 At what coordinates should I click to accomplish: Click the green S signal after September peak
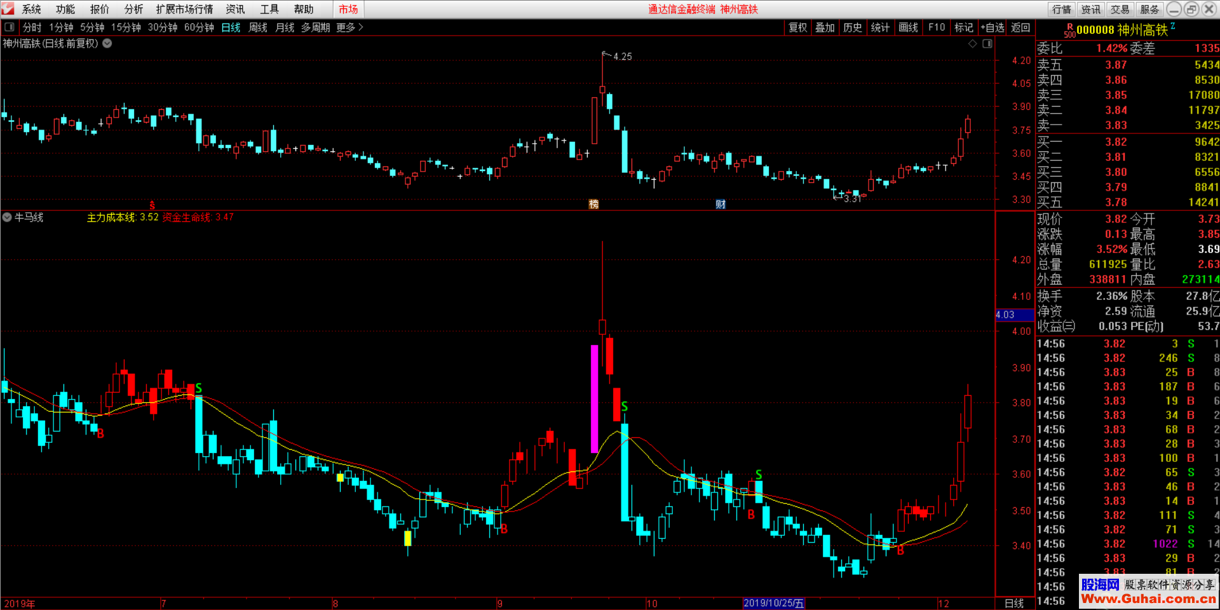click(625, 406)
